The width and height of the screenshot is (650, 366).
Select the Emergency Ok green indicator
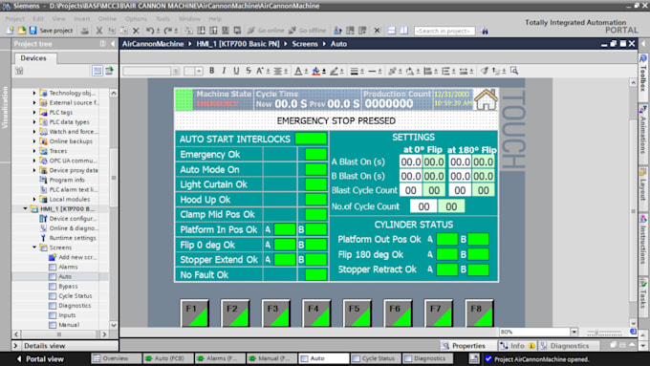point(315,154)
